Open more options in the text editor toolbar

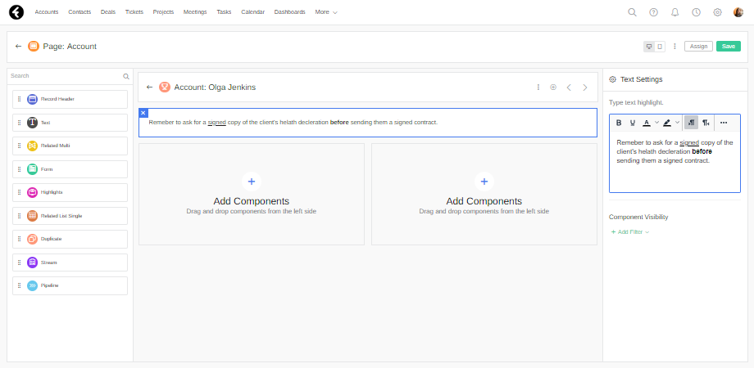pyautogui.click(x=723, y=123)
